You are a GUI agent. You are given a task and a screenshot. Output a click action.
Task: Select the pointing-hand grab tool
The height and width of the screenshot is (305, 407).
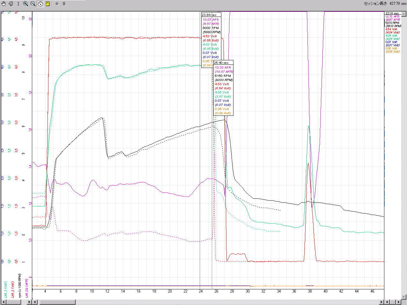coord(11,4)
